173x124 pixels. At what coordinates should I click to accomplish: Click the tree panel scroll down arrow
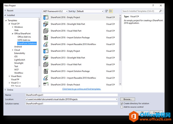tap(40, 86)
